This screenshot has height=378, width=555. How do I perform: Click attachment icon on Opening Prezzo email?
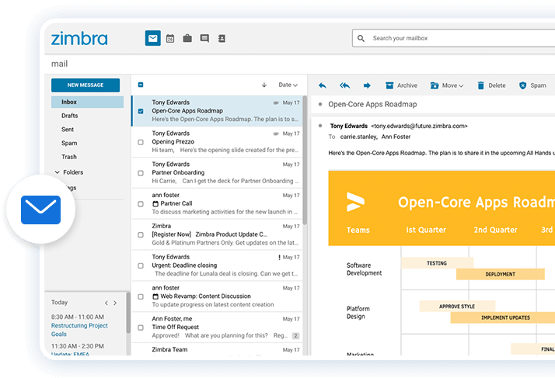(276, 134)
